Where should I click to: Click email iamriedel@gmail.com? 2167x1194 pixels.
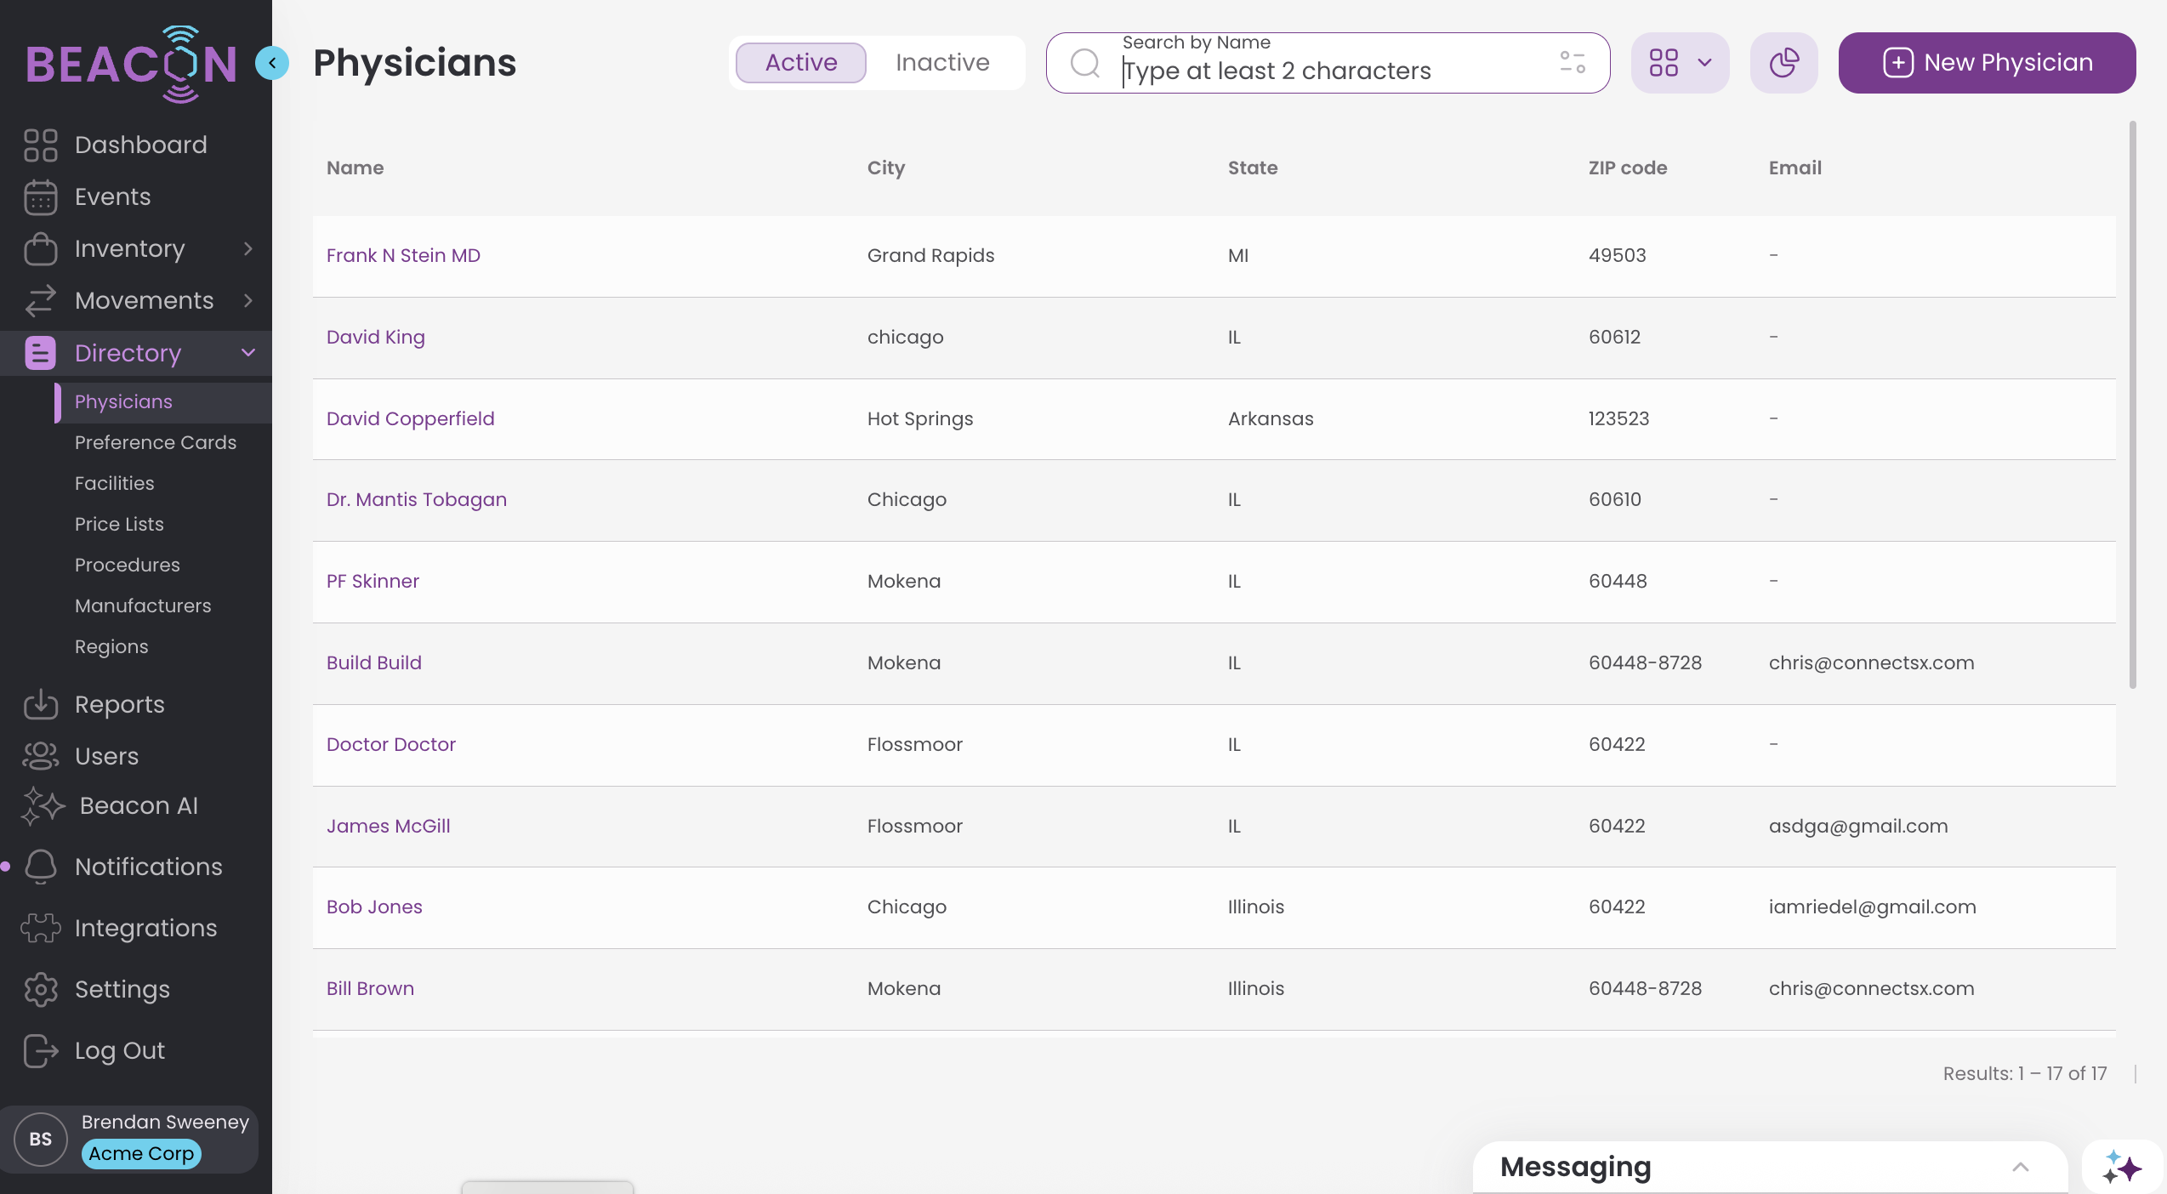click(1872, 907)
